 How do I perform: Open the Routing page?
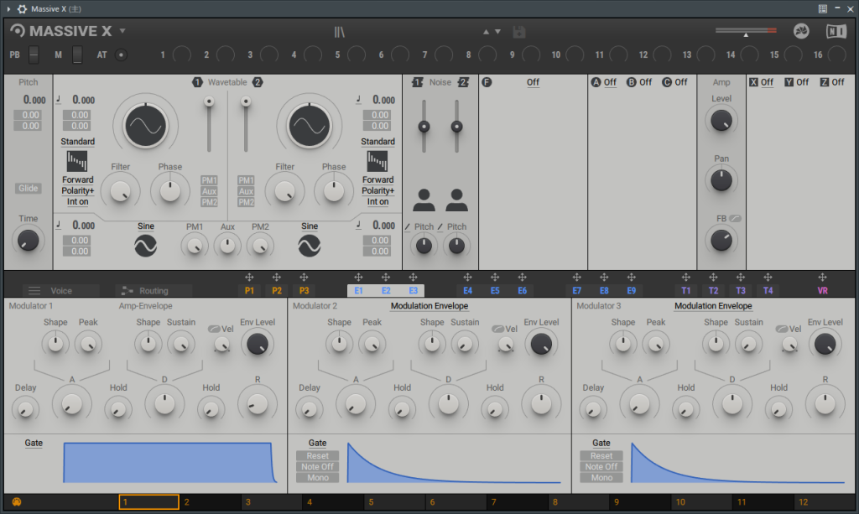tap(154, 291)
